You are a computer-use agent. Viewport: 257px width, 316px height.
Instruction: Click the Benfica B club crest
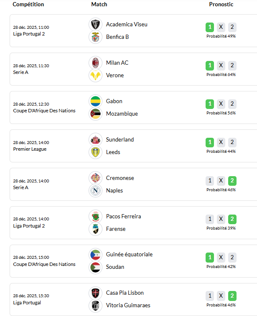(x=96, y=37)
